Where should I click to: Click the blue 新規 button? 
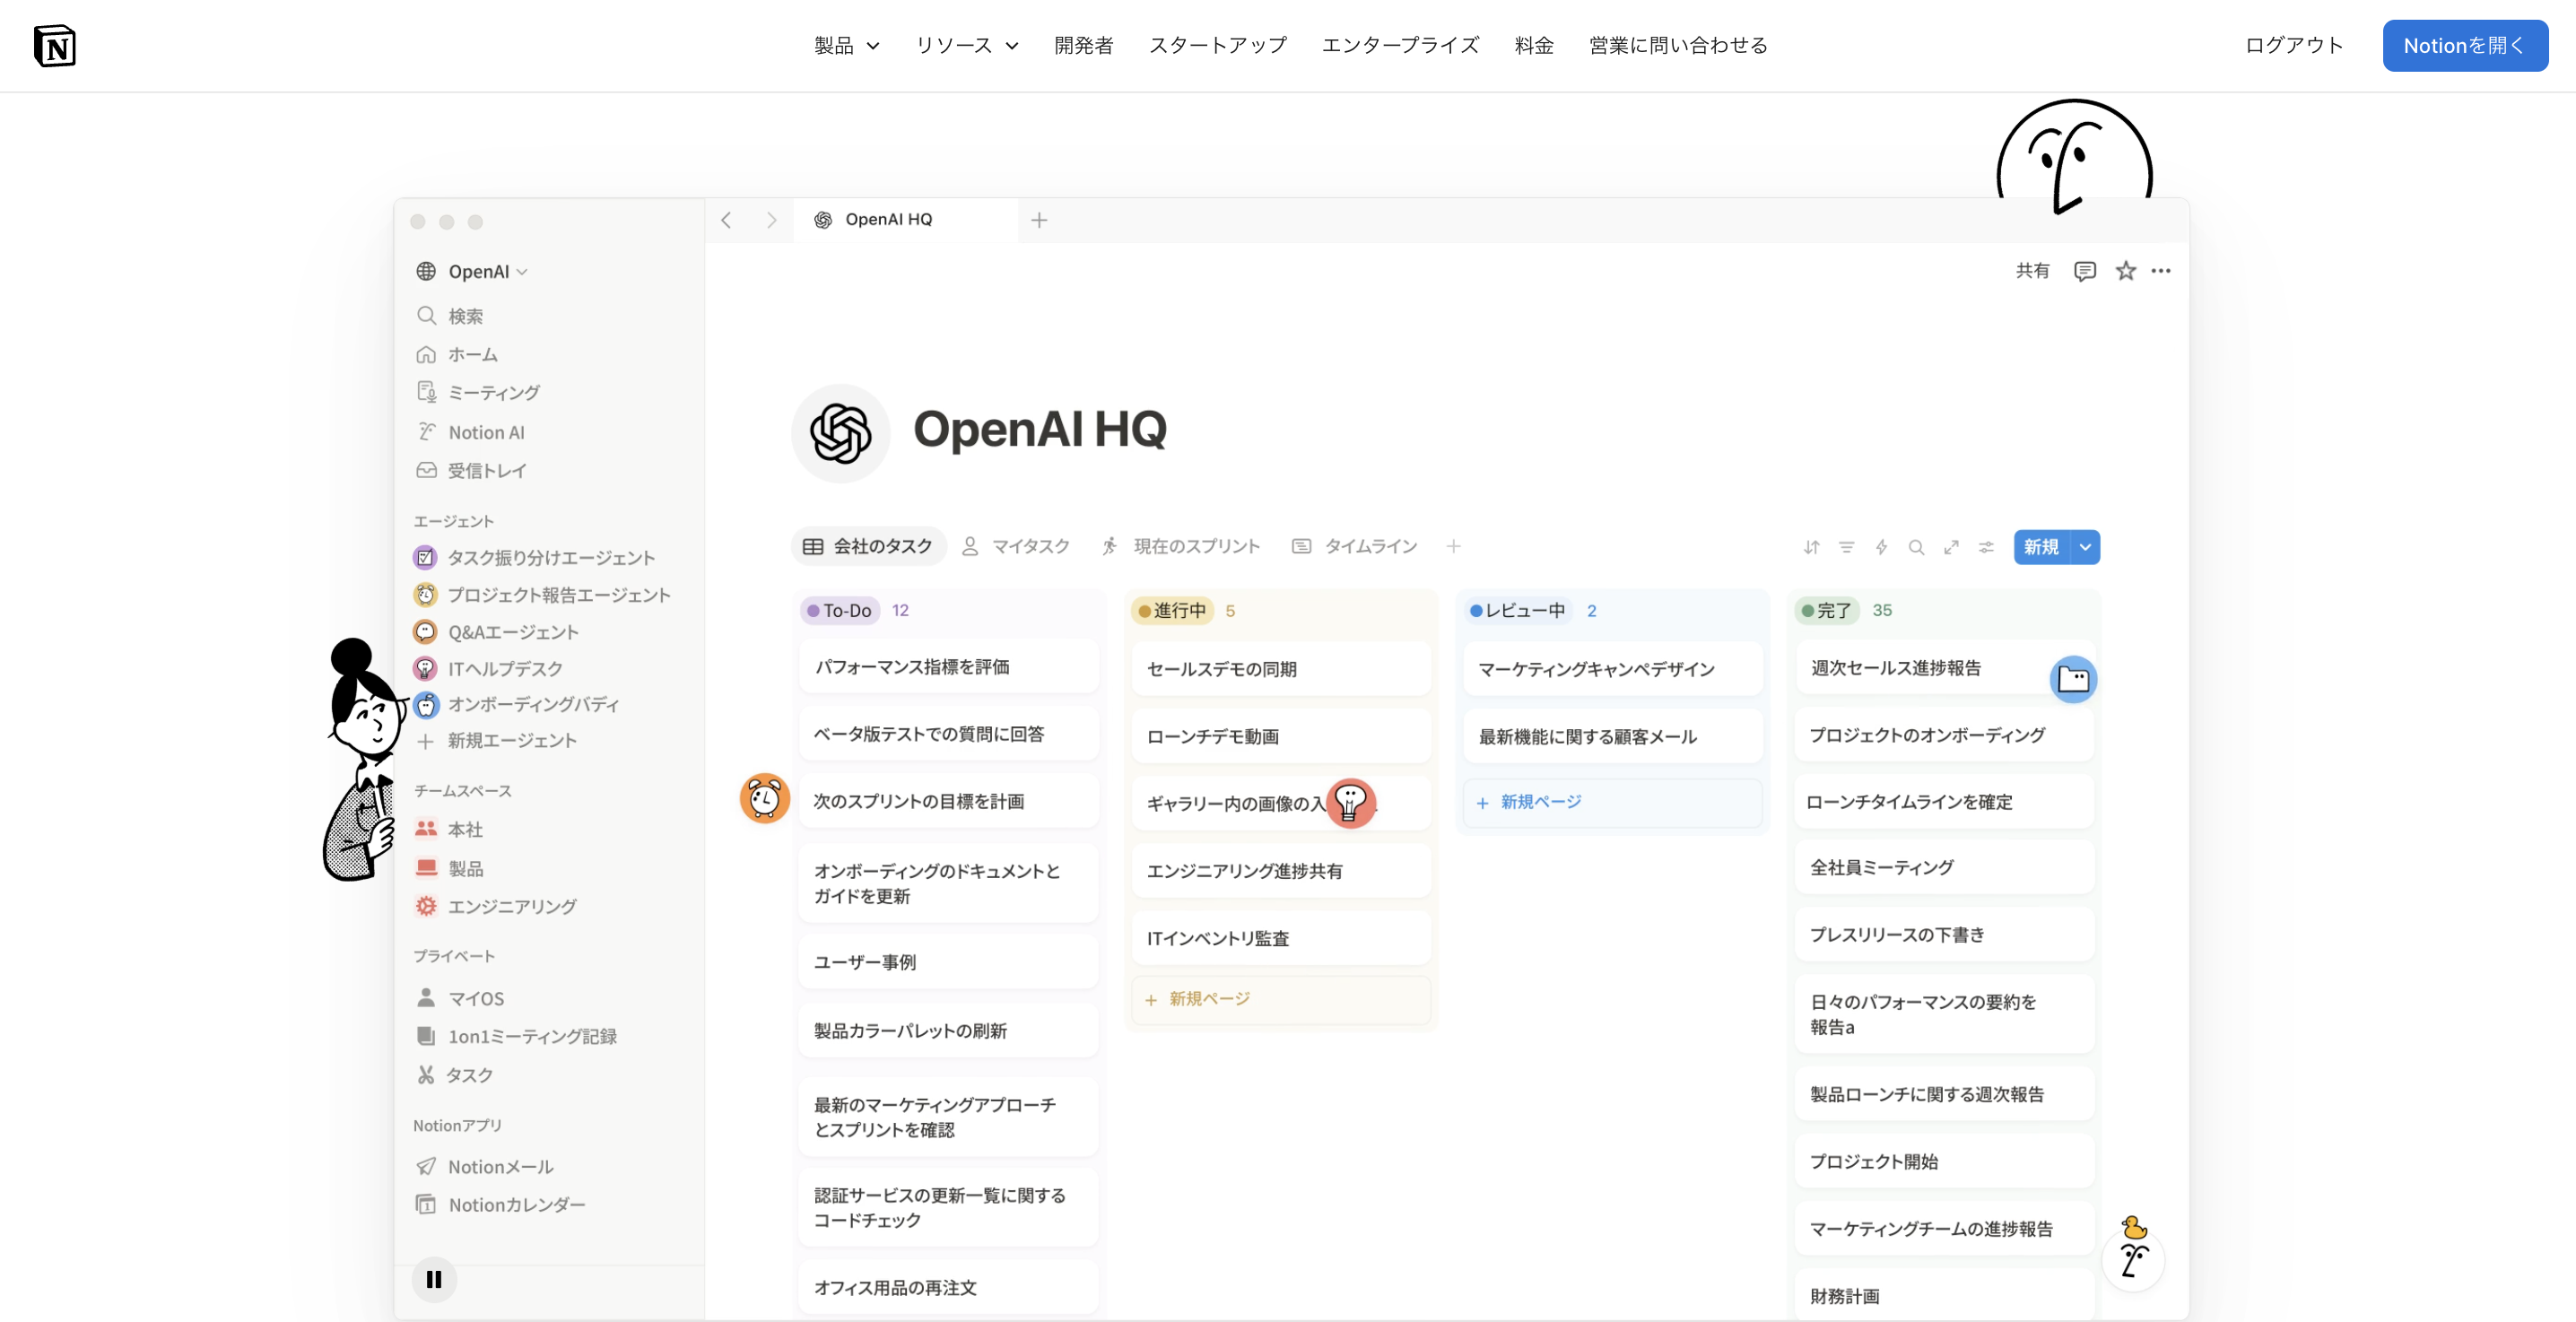pyautogui.click(x=2041, y=547)
